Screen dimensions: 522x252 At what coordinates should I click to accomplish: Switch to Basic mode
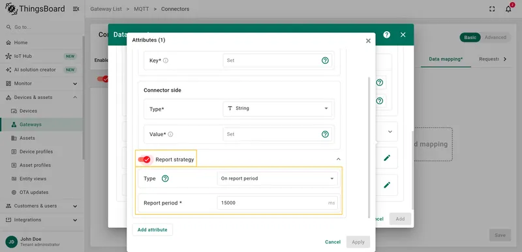pos(470,38)
